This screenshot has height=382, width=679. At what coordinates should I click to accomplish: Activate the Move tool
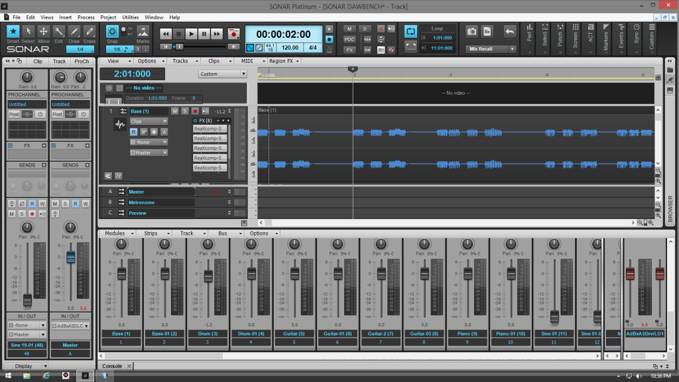pos(43,32)
